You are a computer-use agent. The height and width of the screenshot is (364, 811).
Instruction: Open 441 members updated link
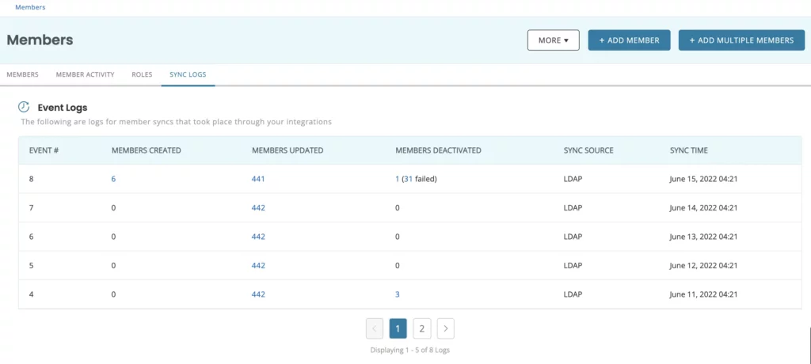[258, 179]
